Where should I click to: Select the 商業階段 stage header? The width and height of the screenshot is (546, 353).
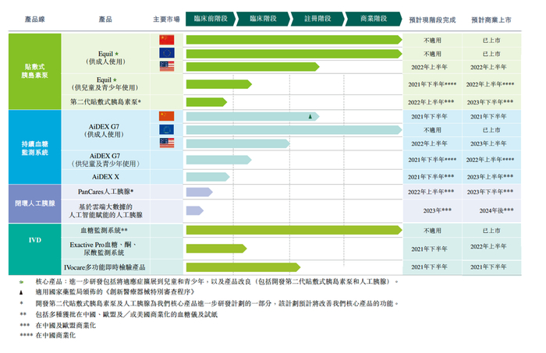click(374, 19)
